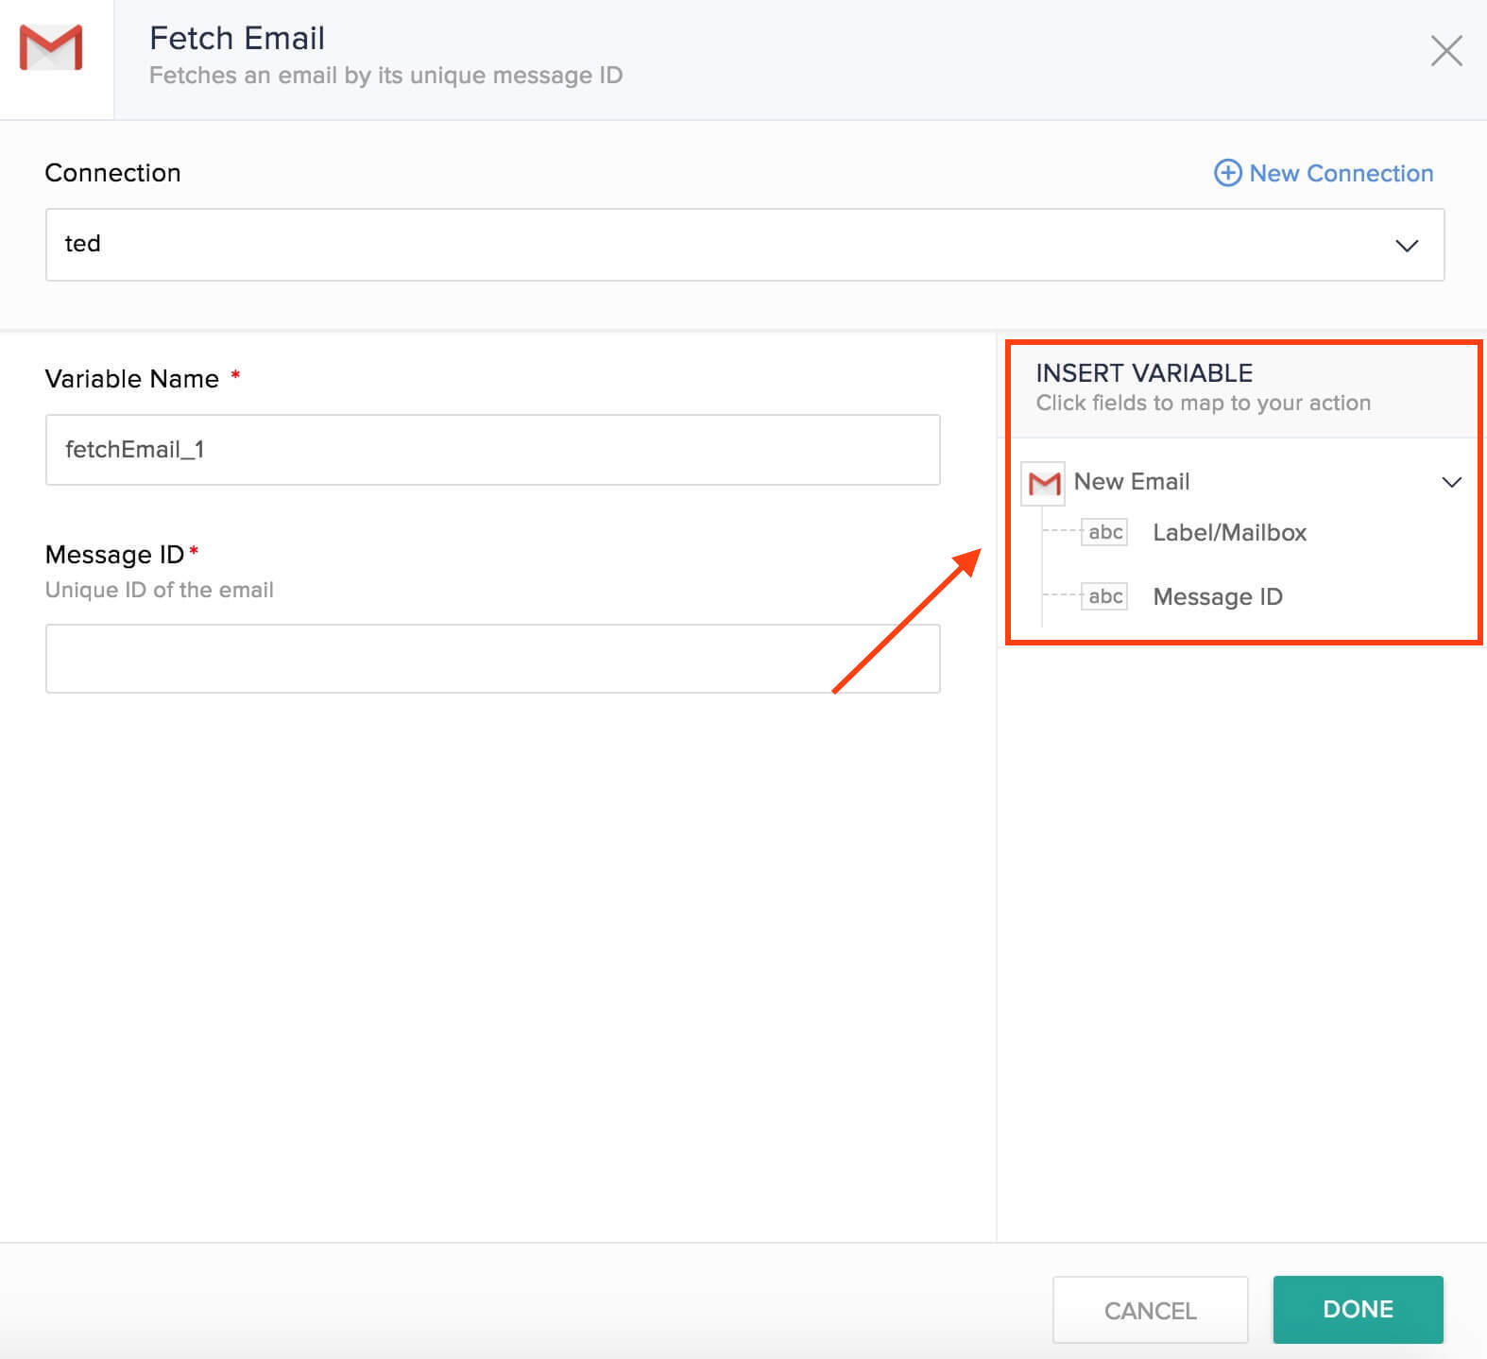
Task: Close the Fetch Email dialog
Action: point(1446,51)
